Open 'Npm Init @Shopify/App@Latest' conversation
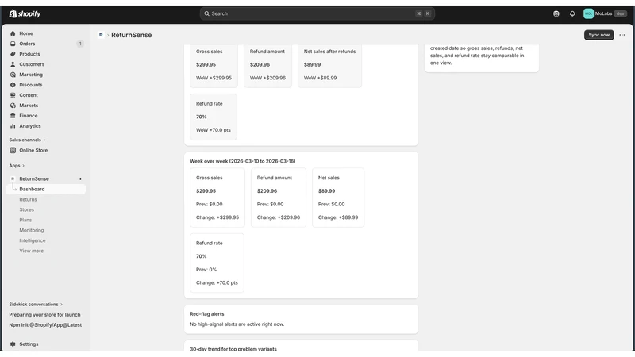The width and height of the screenshot is (635, 357). coord(45,325)
